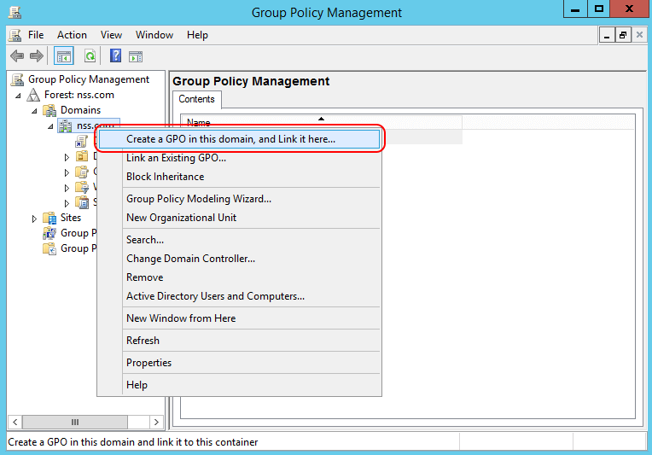Image resolution: width=652 pixels, height=455 pixels.
Task: Click the Refresh toolbar icon
Action: 90,56
